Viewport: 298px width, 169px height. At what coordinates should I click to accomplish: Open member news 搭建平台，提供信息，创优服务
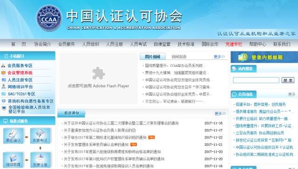(261, 104)
